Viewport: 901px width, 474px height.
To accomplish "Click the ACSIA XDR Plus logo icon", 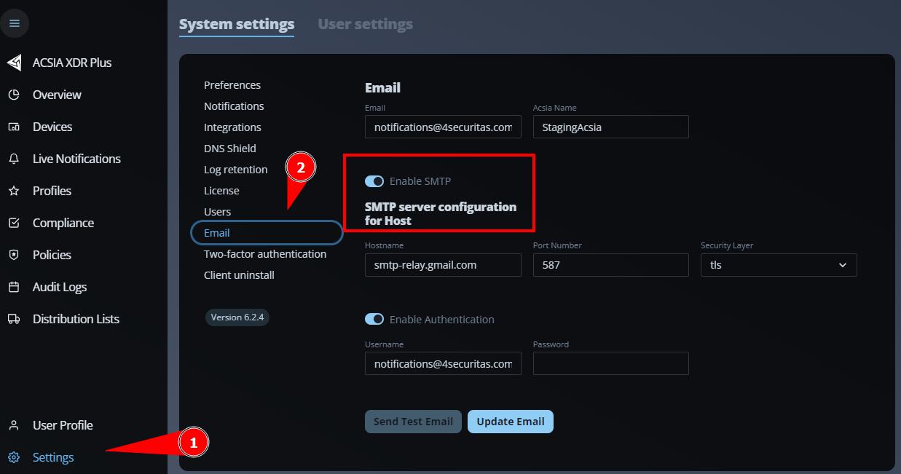I will 15,63.
